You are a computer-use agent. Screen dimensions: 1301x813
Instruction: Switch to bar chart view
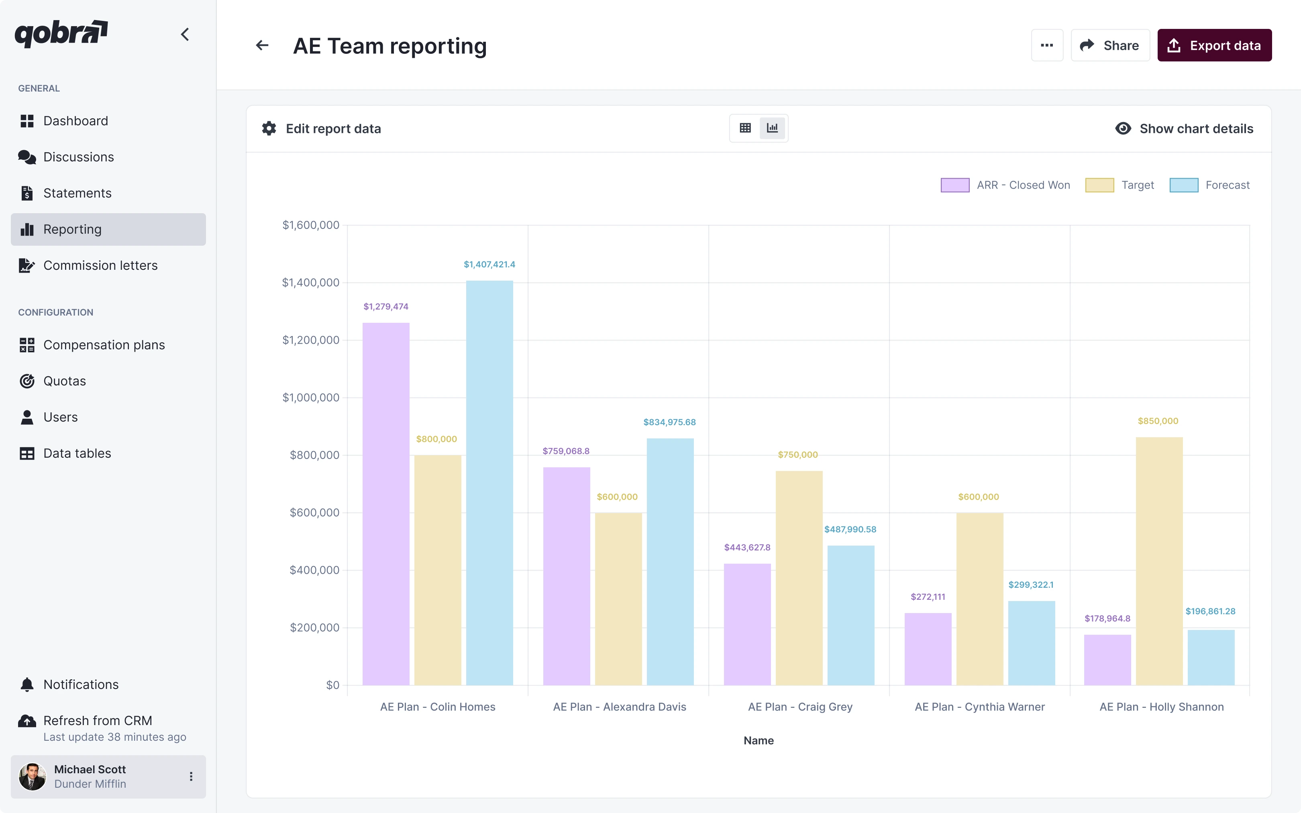[773, 128]
